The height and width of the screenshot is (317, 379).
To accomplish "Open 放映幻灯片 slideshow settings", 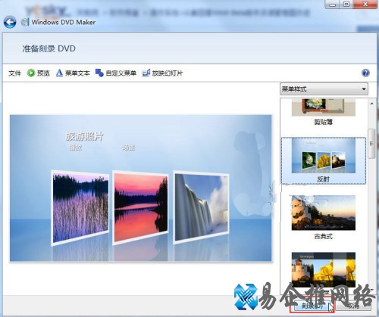I will 162,73.
